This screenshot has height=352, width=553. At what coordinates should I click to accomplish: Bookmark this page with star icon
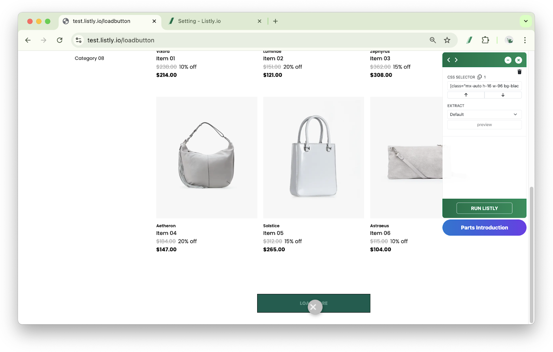coord(447,40)
